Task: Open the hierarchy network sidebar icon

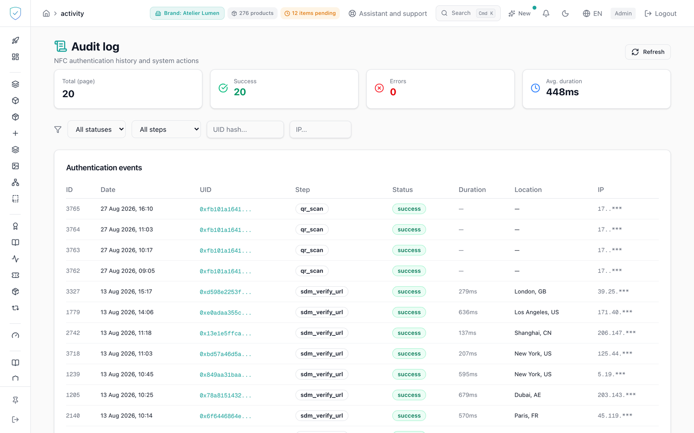Action: (x=15, y=182)
